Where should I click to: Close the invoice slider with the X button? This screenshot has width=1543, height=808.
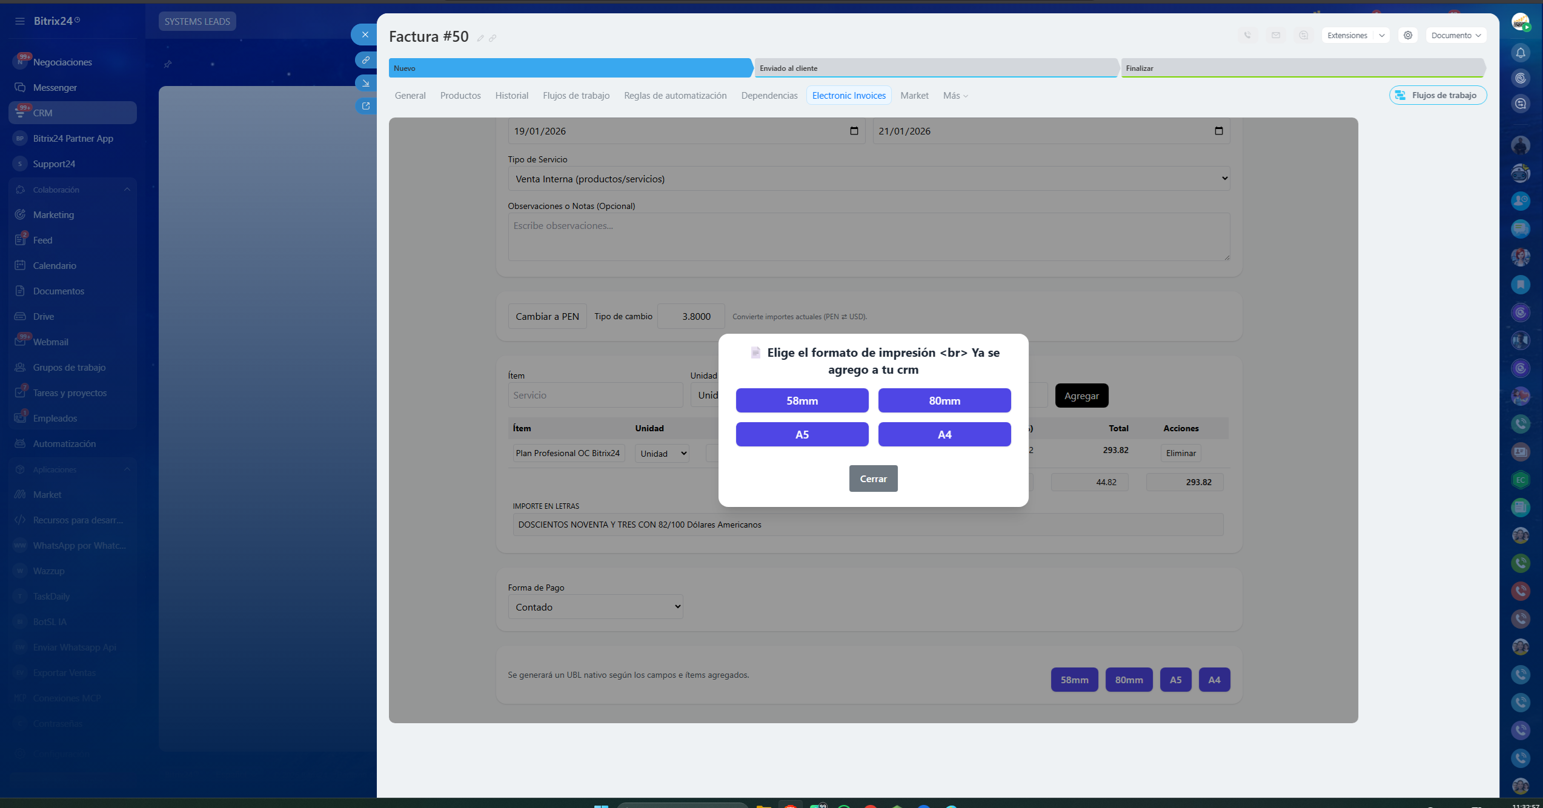coord(365,35)
